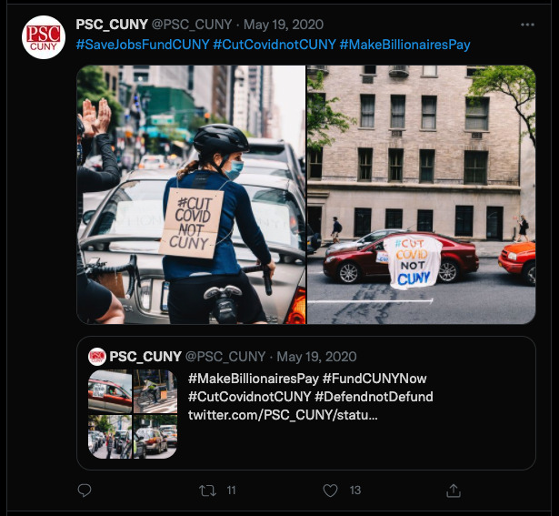Open the quoted tweet's four-image thumbnail grid
The image size is (559, 516).
pyautogui.click(x=133, y=414)
